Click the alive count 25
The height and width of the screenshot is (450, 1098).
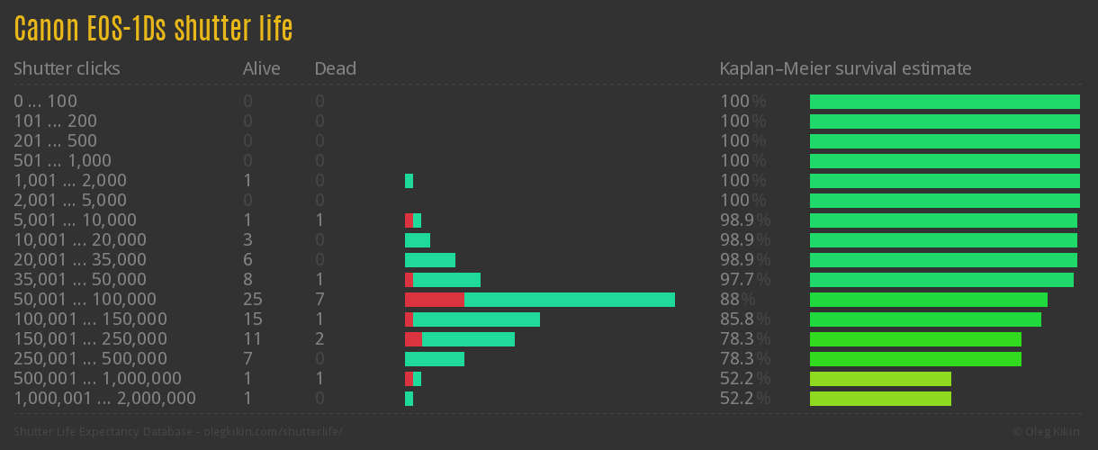tap(252, 300)
